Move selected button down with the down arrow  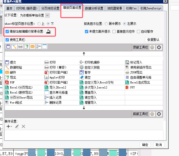(84, 108)
